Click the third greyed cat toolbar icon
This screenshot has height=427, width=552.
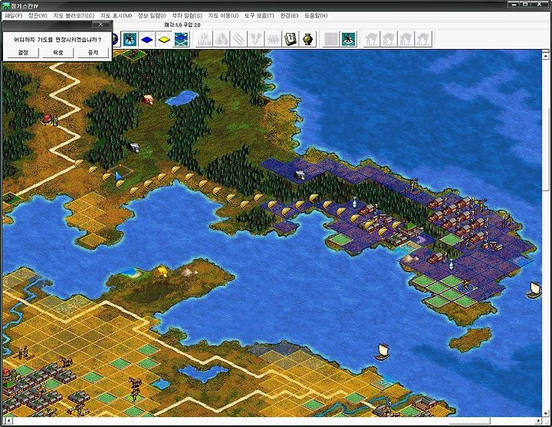pos(406,39)
